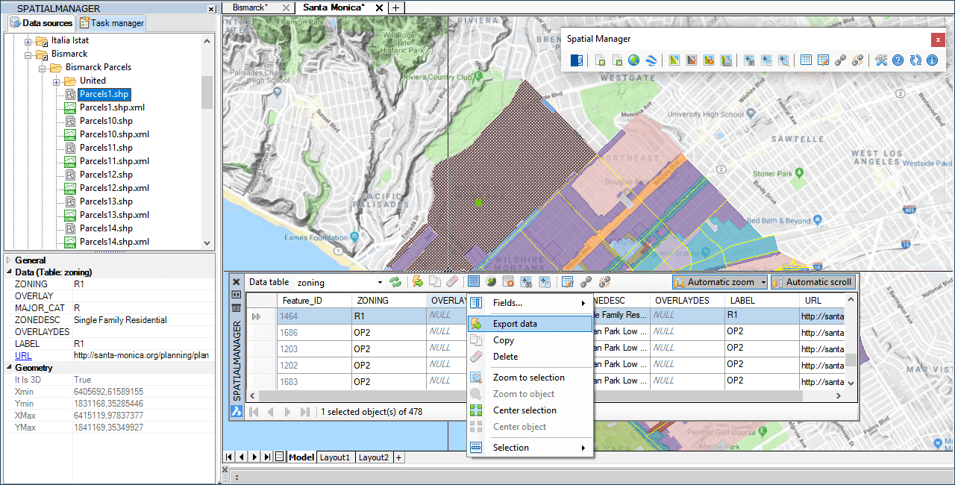Go to previous record in data table
Screen dimensions: 955x485
coord(270,412)
